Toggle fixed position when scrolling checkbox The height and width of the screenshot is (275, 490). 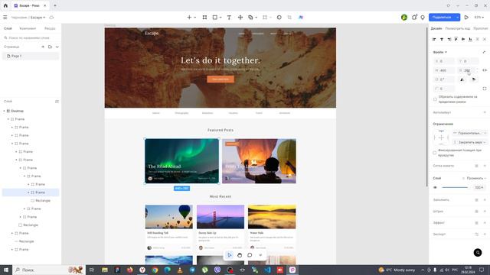coord(435,153)
